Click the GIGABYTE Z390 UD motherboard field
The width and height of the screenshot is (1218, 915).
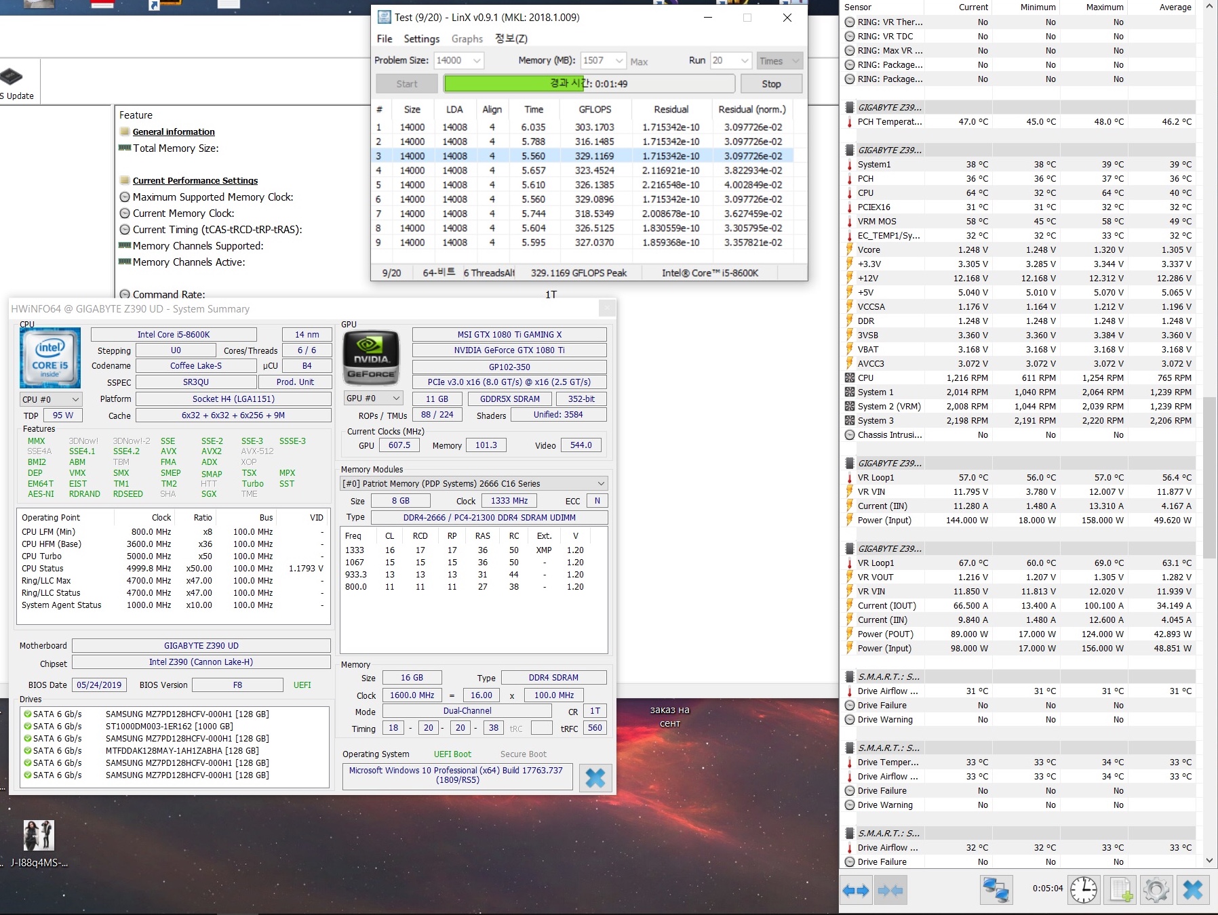(x=201, y=645)
